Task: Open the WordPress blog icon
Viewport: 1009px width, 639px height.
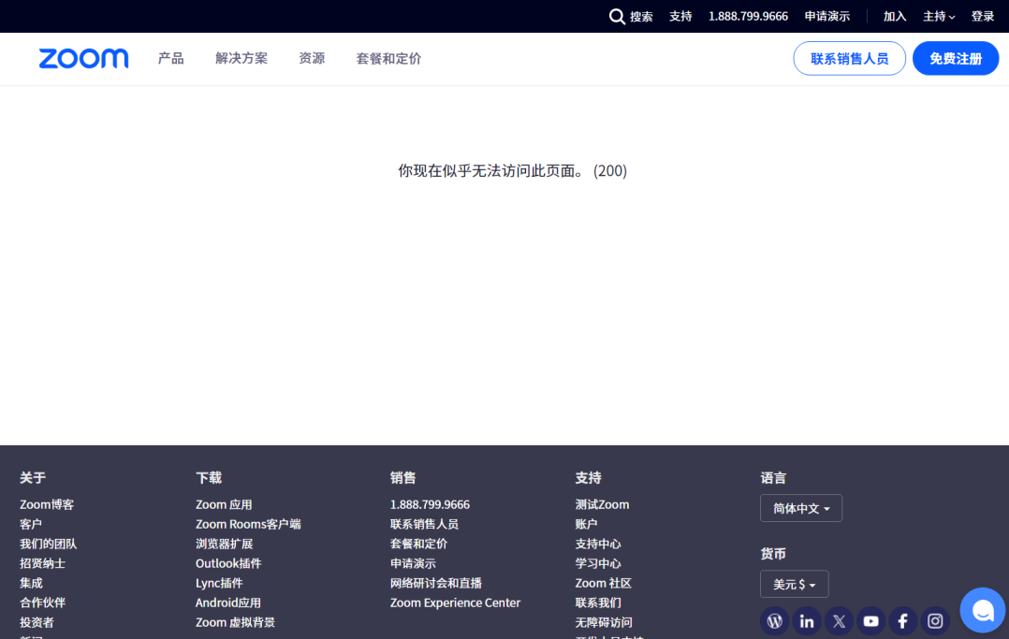Action: click(x=774, y=620)
